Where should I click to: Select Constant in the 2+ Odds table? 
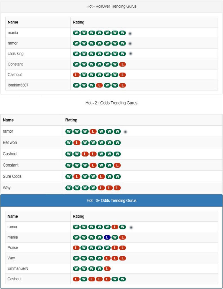tap(10, 165)
